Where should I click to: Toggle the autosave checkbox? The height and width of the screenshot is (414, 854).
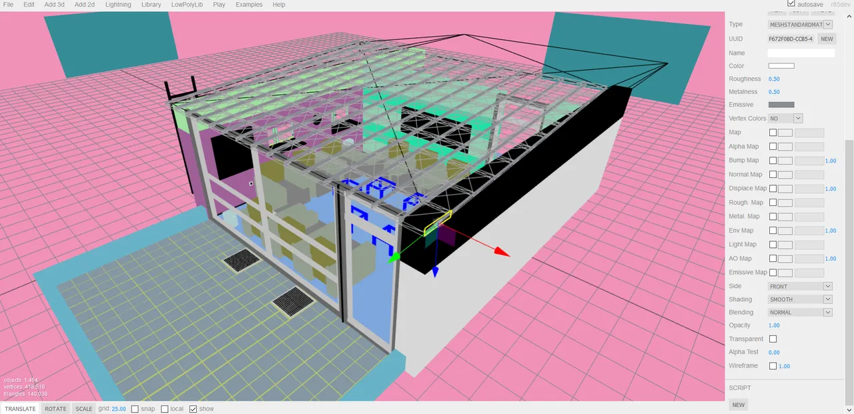pyautogui.click(x=791, y=4)
